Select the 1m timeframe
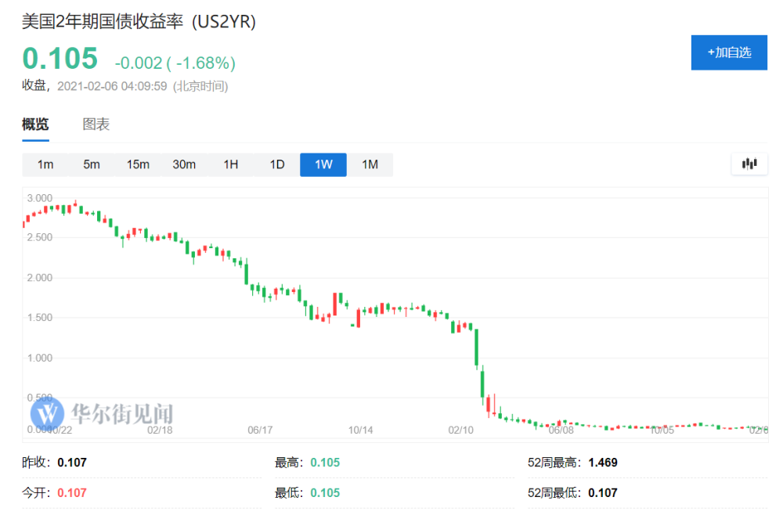This screenshot has height=526, width=783. tap(45, 164)
